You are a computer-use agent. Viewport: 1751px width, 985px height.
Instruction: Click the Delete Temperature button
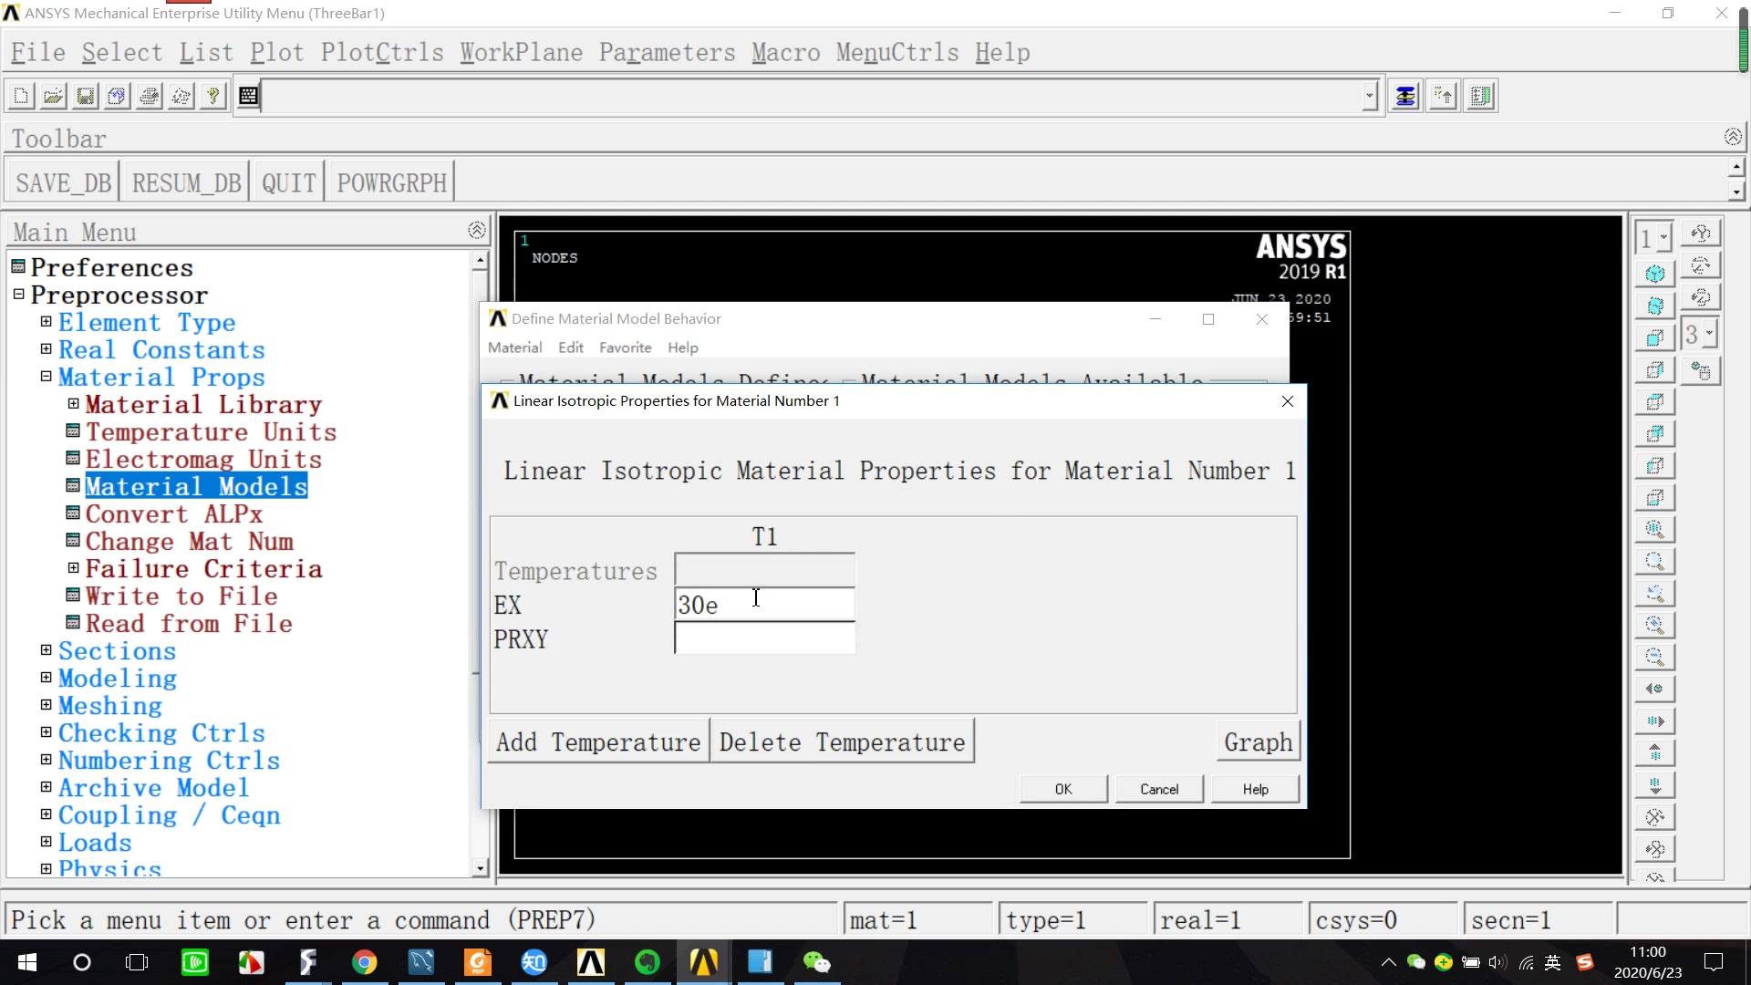(842, 742)
